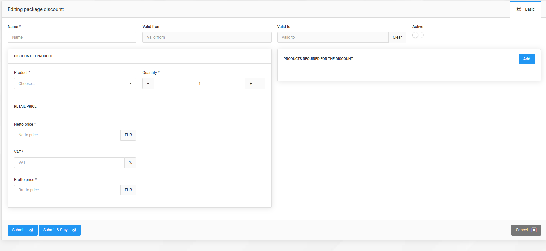
Task: Focus the Netto price field
Action: (x=67, y=135)
